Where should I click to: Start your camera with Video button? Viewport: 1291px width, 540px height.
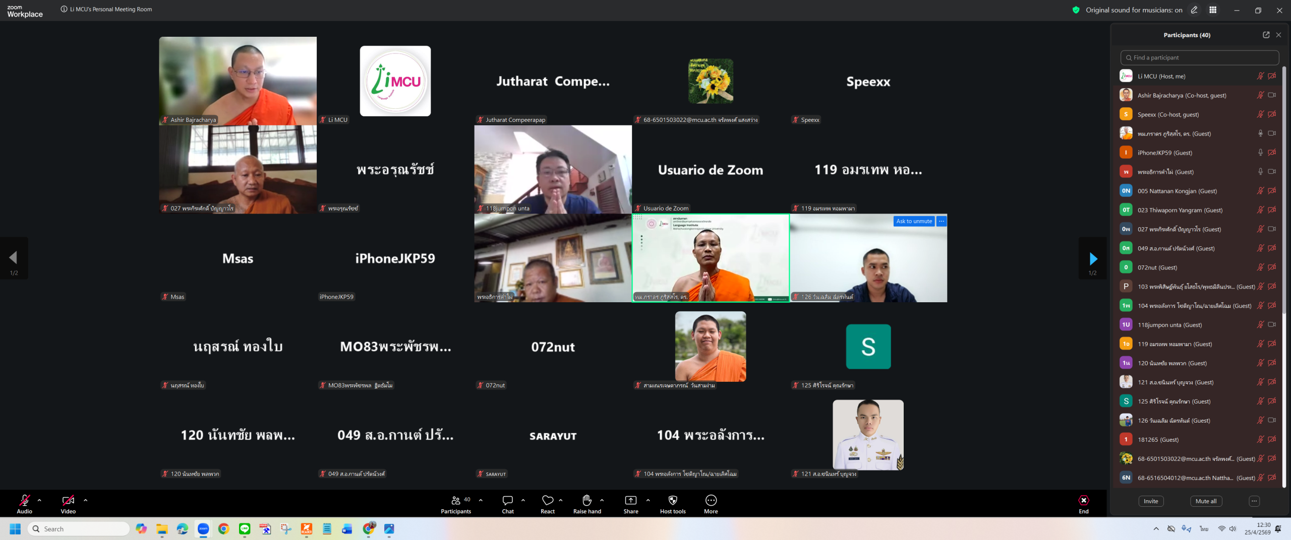click(68, 503)
